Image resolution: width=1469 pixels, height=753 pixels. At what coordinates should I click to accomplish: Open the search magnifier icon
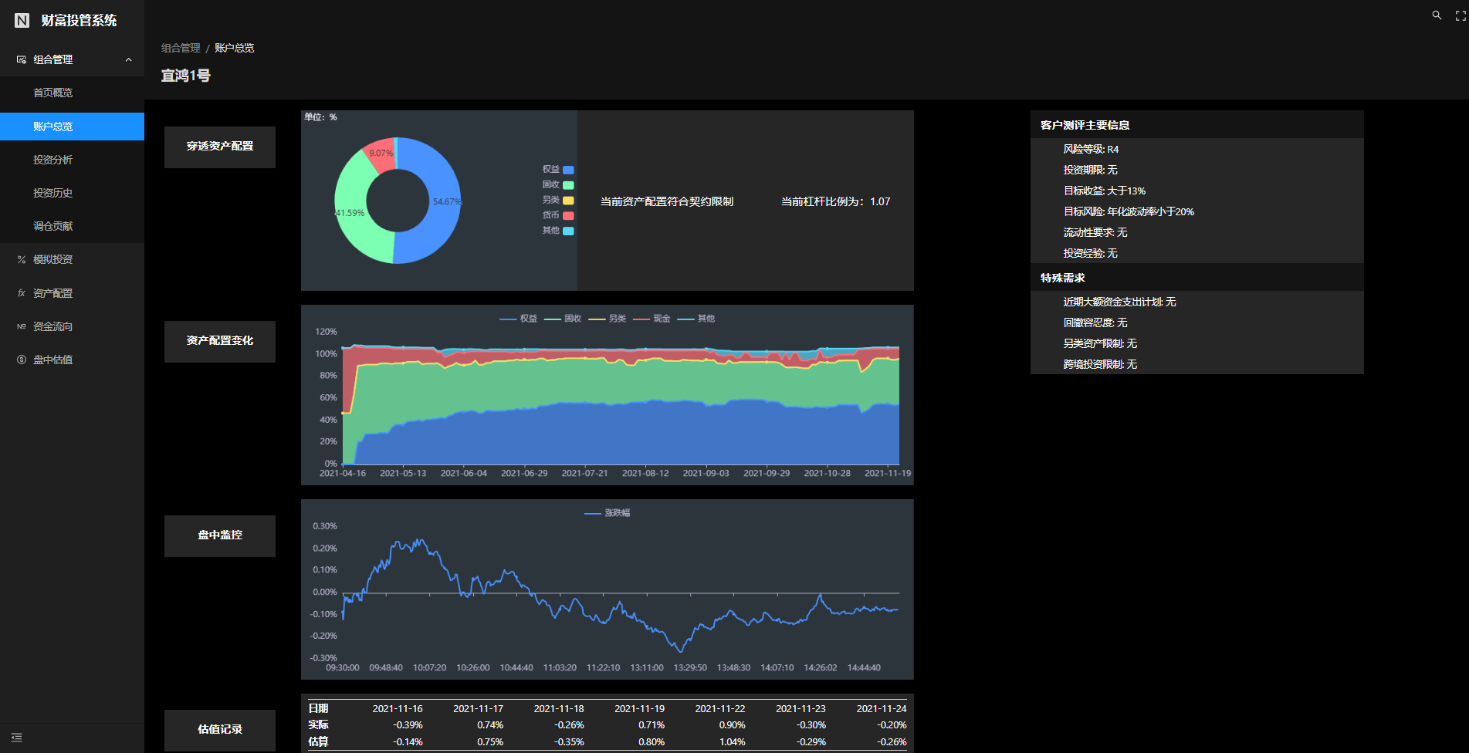coord(1437,15)
